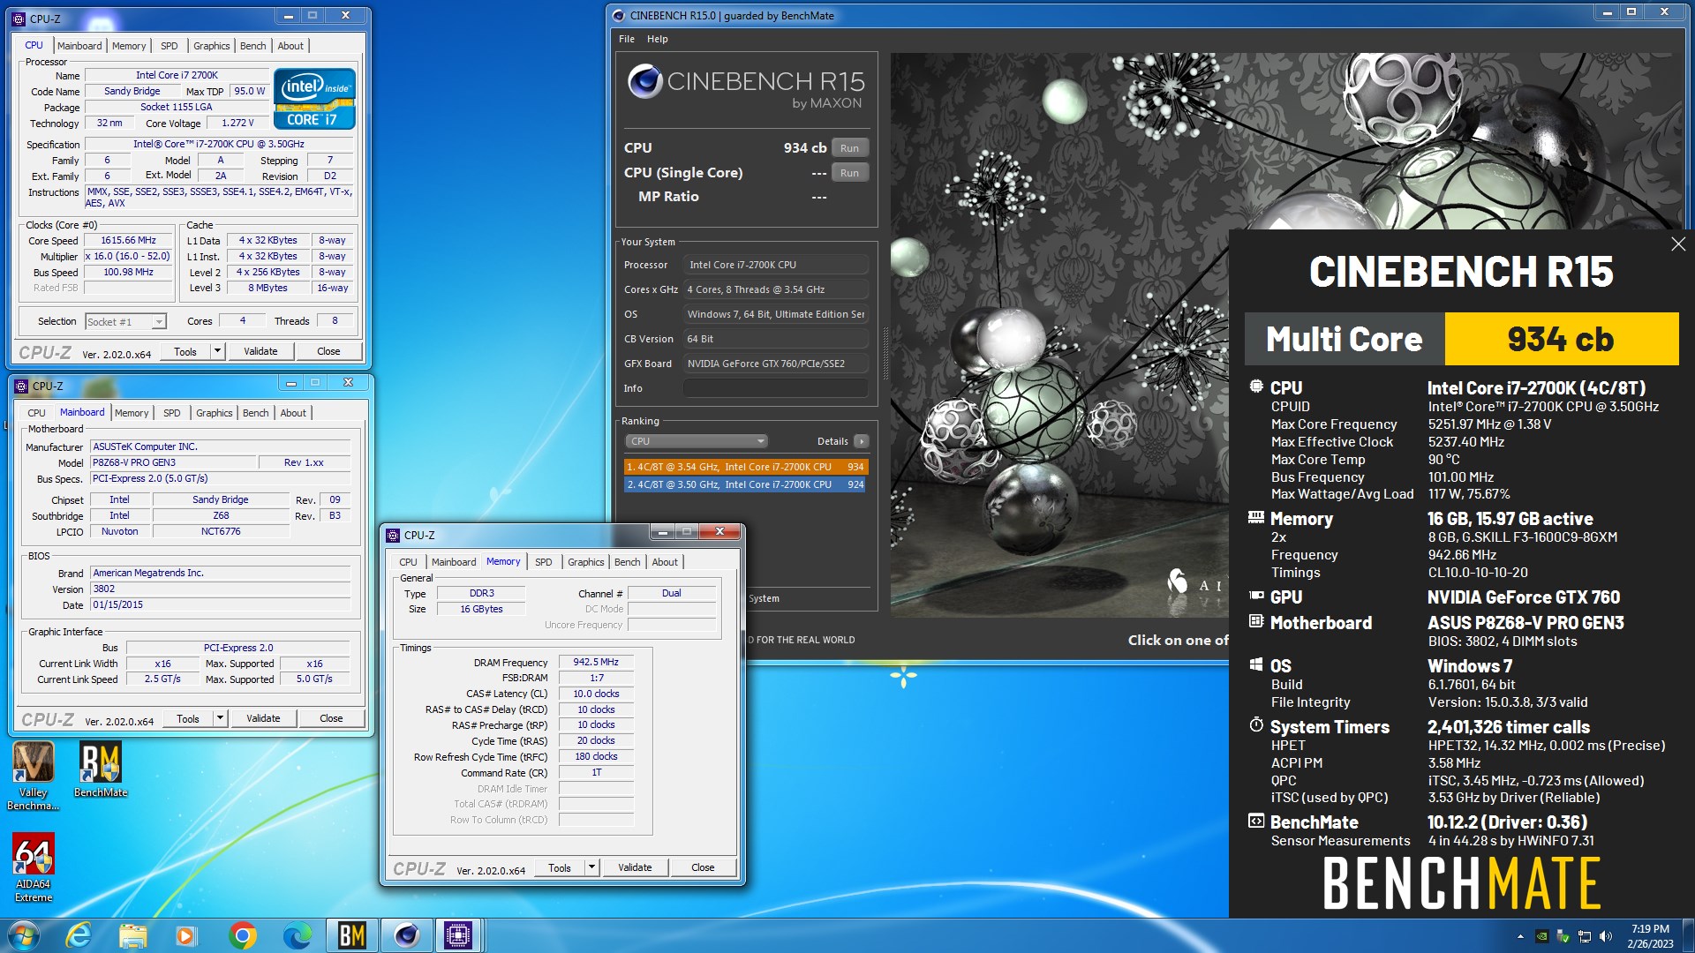
Task: Open the network icon in tray
Action: pyautogui.click(x=1585, y=936)
